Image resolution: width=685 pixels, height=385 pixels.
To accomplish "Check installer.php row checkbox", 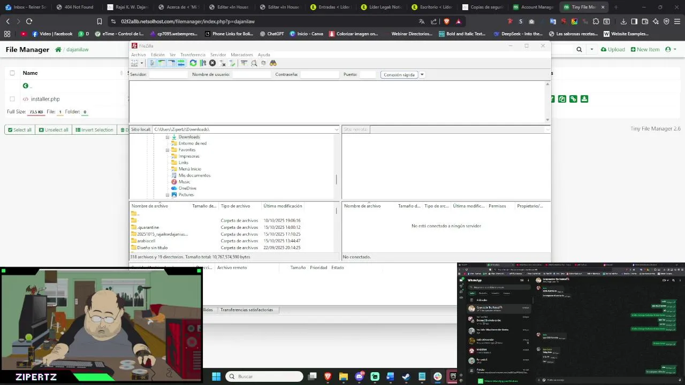I will pos(12,99).
